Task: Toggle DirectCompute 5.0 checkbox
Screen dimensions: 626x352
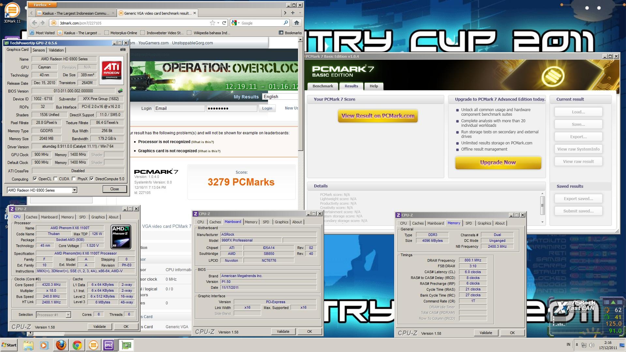Action: pyautogui.click(x=92, y=179)
